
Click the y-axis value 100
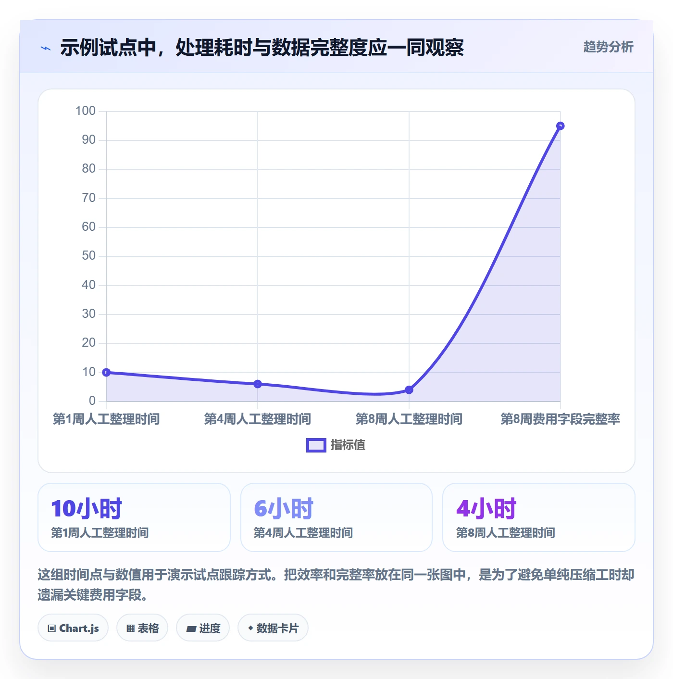click(86, 111)
